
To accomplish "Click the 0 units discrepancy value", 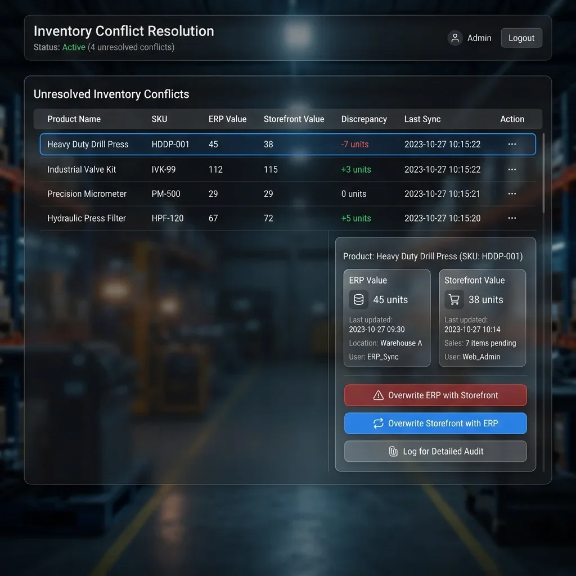I will pos(354,193).
